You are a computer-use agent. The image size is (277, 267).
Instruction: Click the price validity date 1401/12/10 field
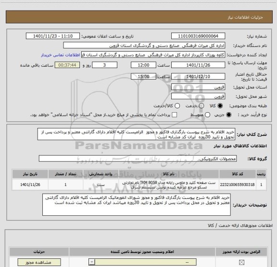click(x=198, y=76)
